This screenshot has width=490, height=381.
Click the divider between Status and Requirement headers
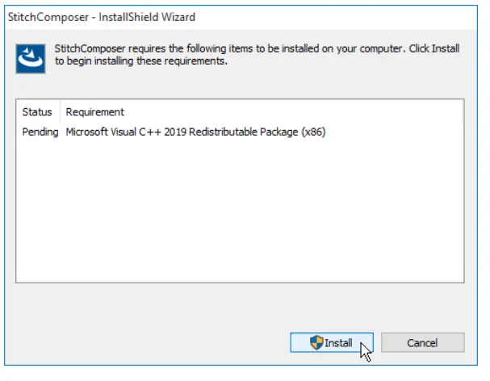pyautogui.click(x=61, y=112)
